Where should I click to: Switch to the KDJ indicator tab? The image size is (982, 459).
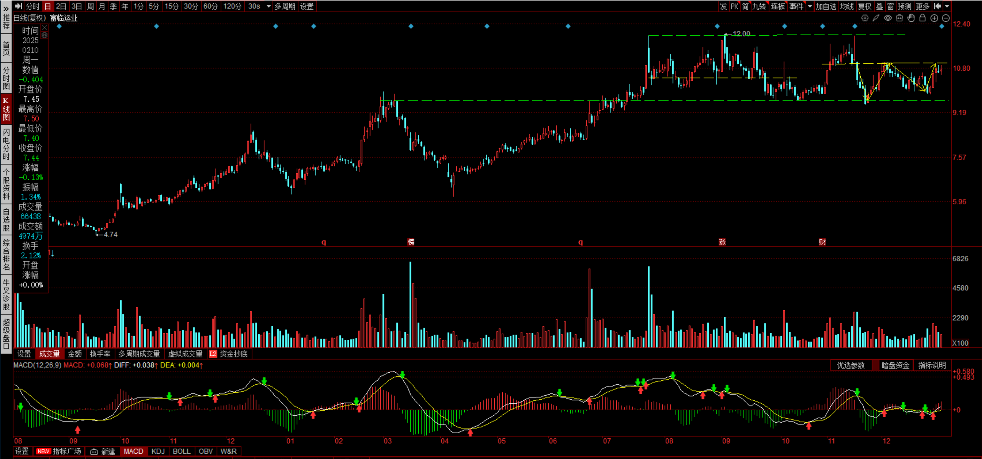158,451
